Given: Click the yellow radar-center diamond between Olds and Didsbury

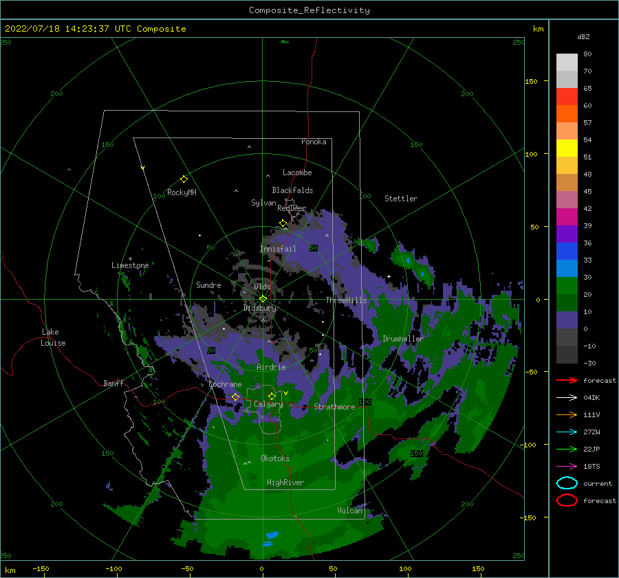Looking at the screenshot, I should [263, 299].
